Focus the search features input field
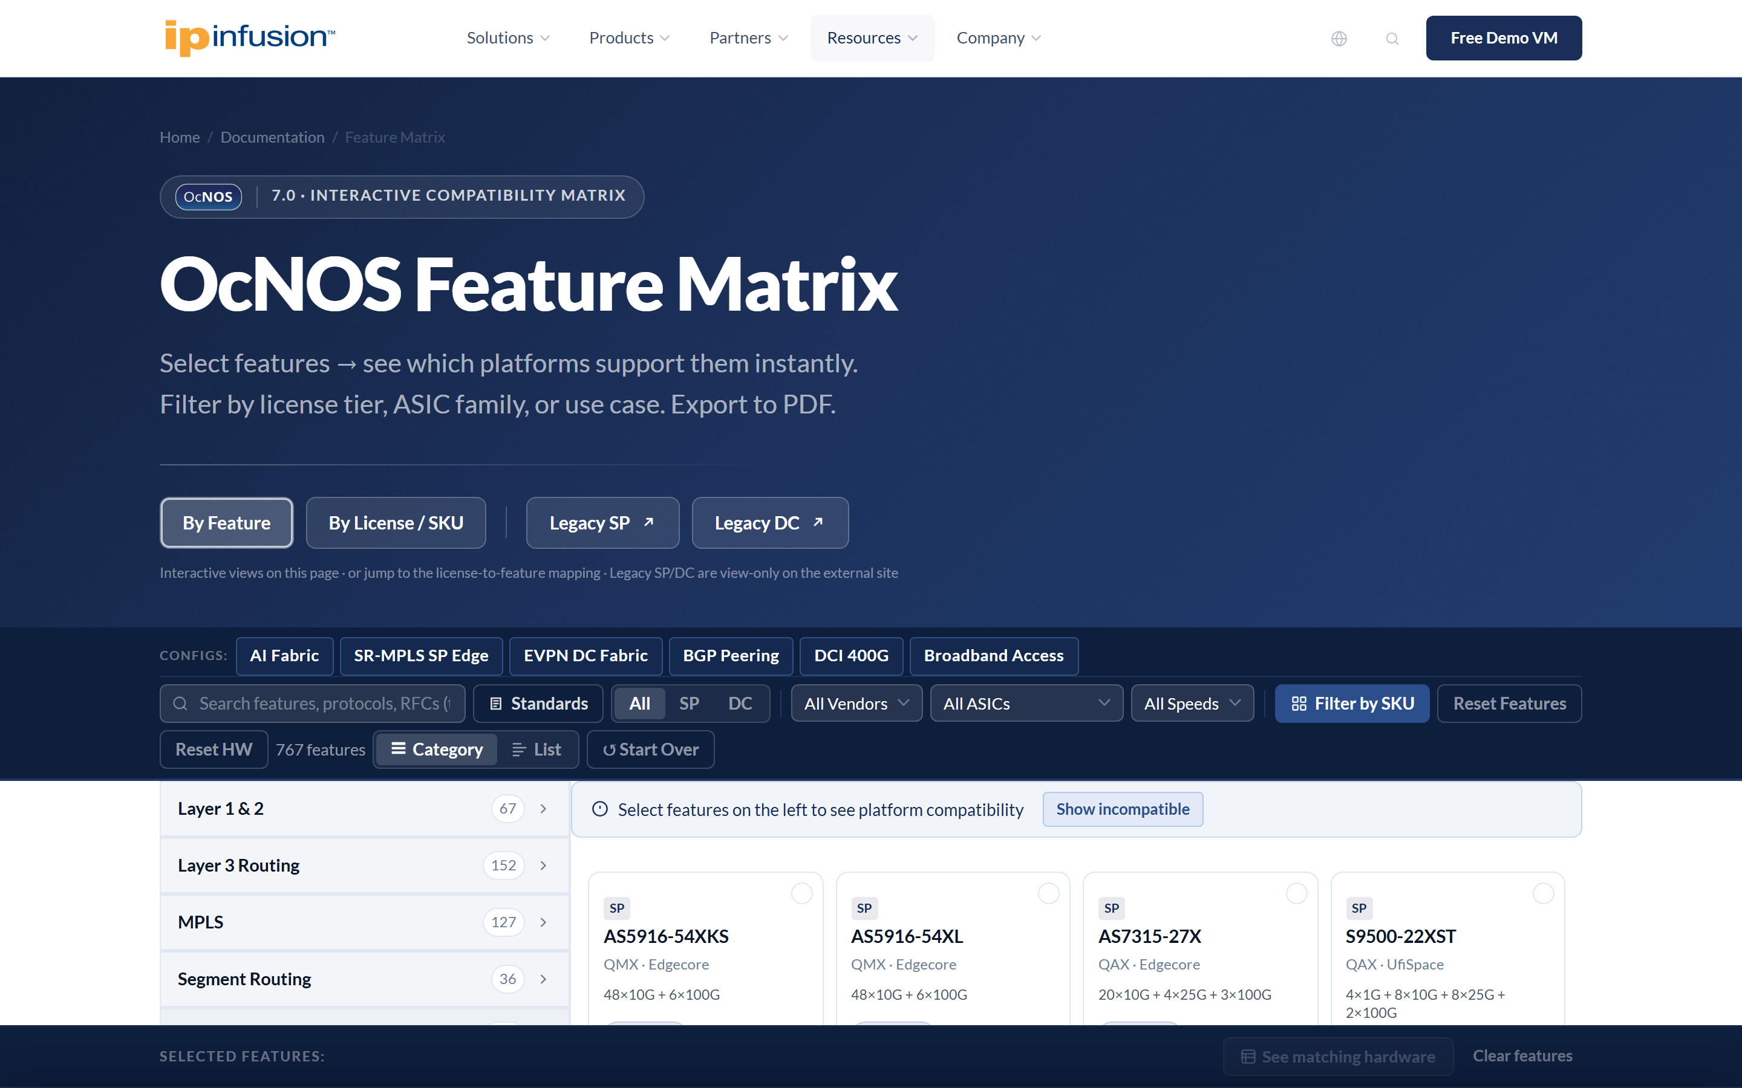Screen dimensions: 1742x1088 [312, 704]
